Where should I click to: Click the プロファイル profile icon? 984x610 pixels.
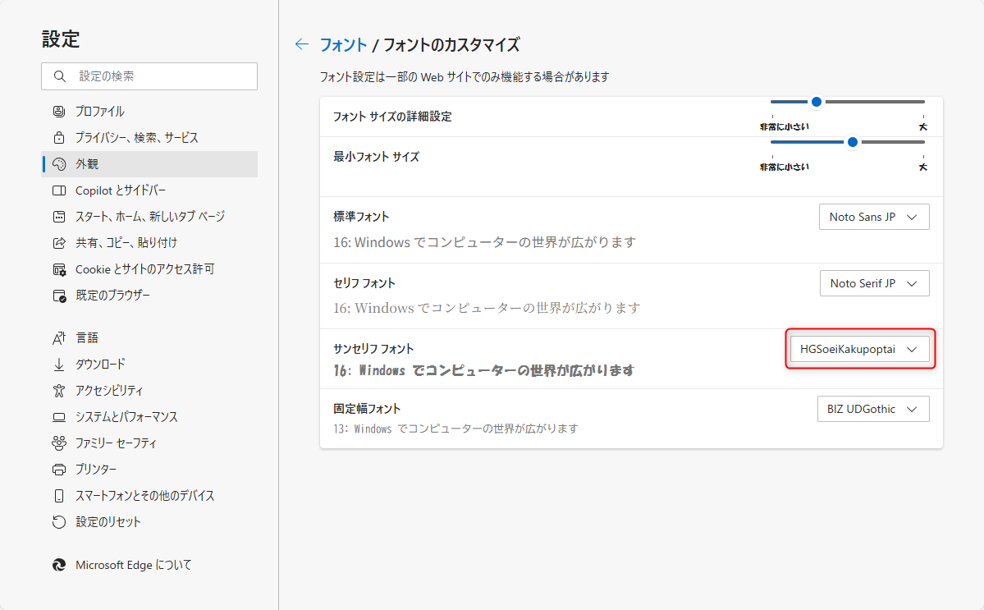point(59,111)
